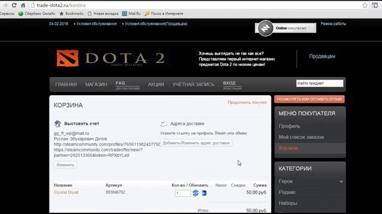This screenshot has height=214, width=382.
Task: Click article number 893846782
Action: click(x=115, y=192)
